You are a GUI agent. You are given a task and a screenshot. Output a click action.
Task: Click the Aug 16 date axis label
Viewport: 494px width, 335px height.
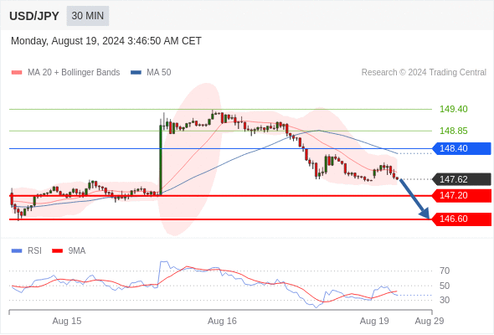pyautogui.click(x=222, y=321)
